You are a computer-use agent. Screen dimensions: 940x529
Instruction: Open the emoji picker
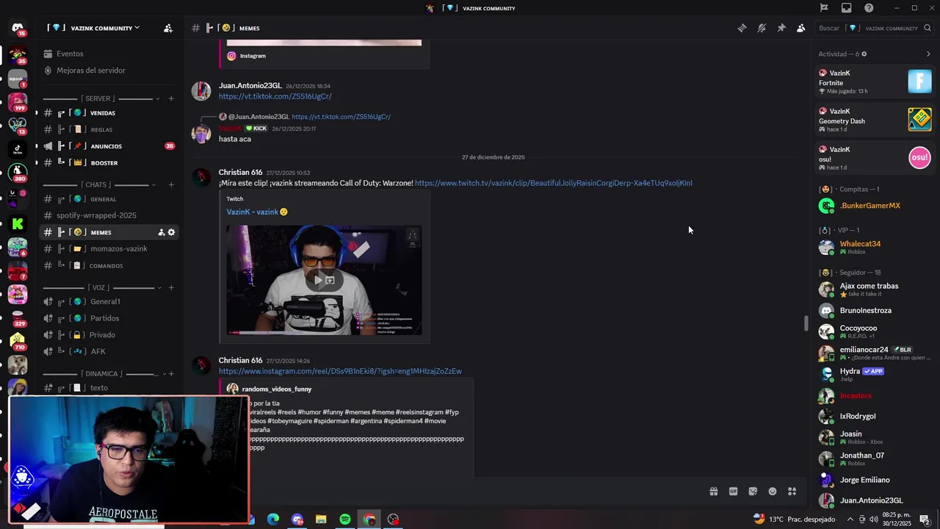click(773, 492)
